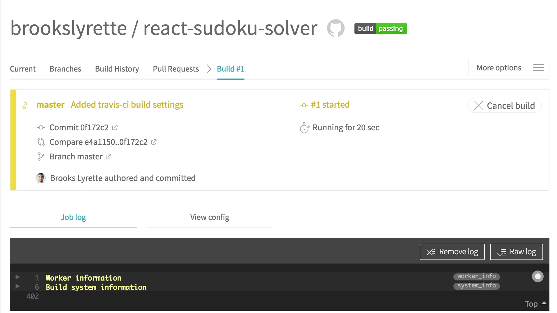Click the stopwatch icon beside Running time
557x313 pixels.
(304, 128)
